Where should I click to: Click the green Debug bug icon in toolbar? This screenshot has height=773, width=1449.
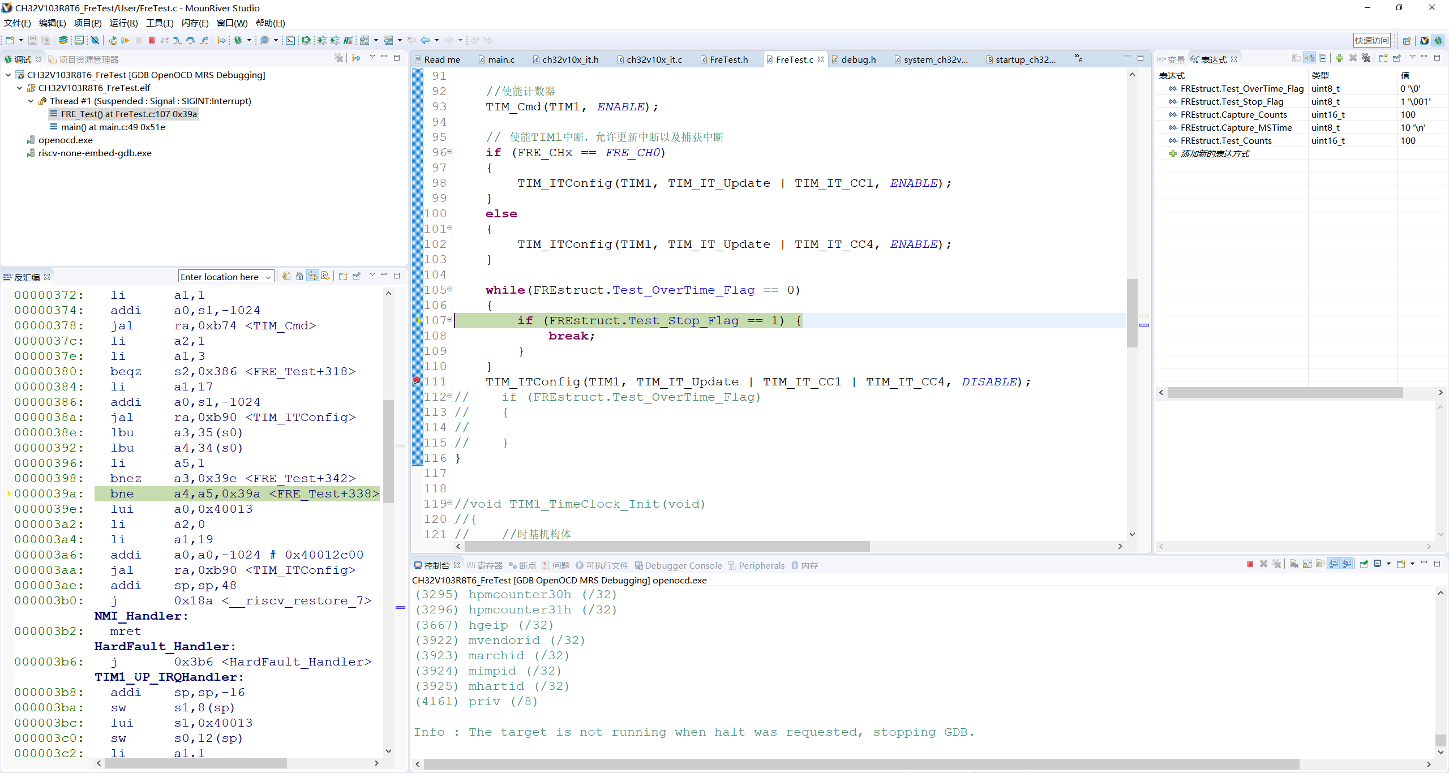coord(238,40)
